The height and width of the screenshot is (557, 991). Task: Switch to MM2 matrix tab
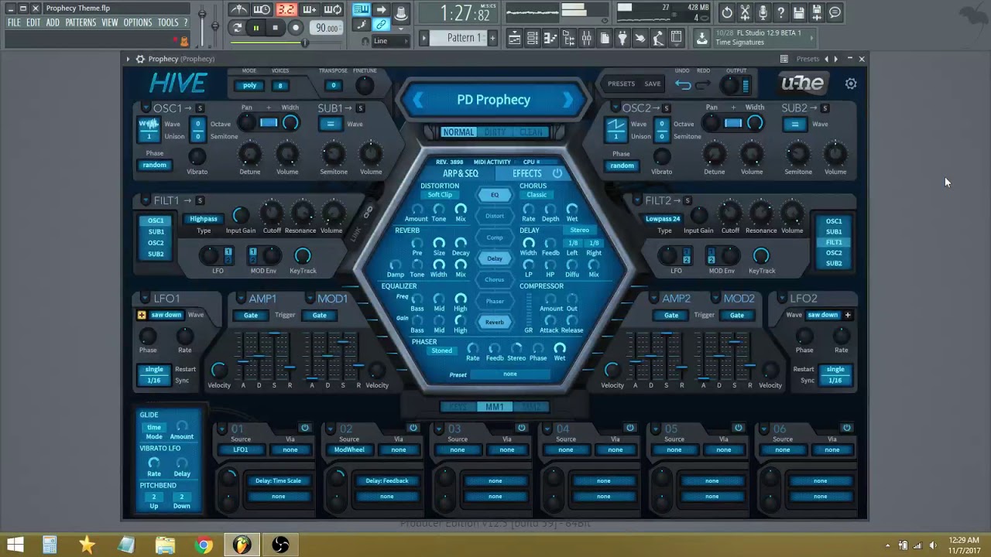pyautogui.click(x=531, y=407)
